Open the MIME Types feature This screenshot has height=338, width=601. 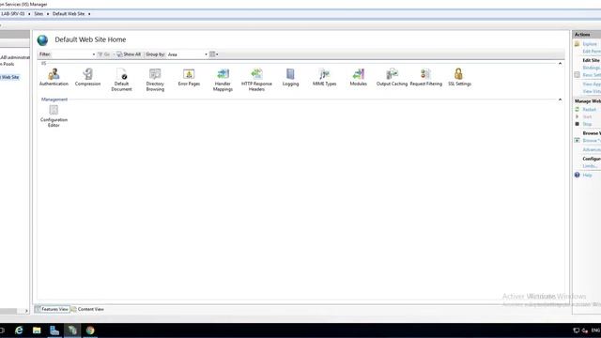point(324,77)
